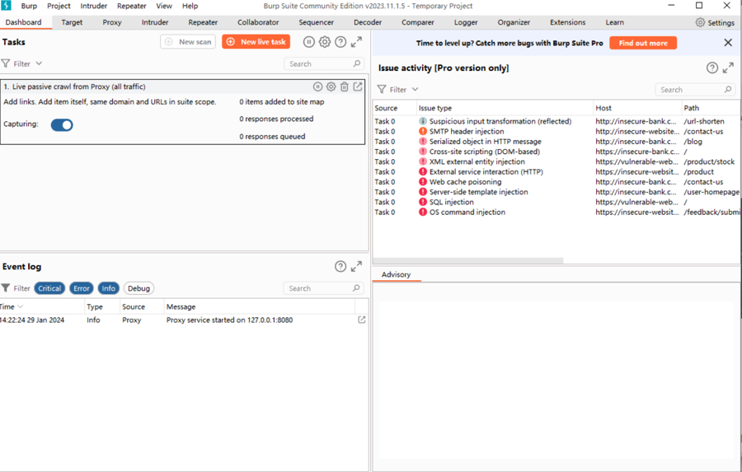Switch to the Sequencer tab
The image size is (742, 472).
tap(316, 22)
